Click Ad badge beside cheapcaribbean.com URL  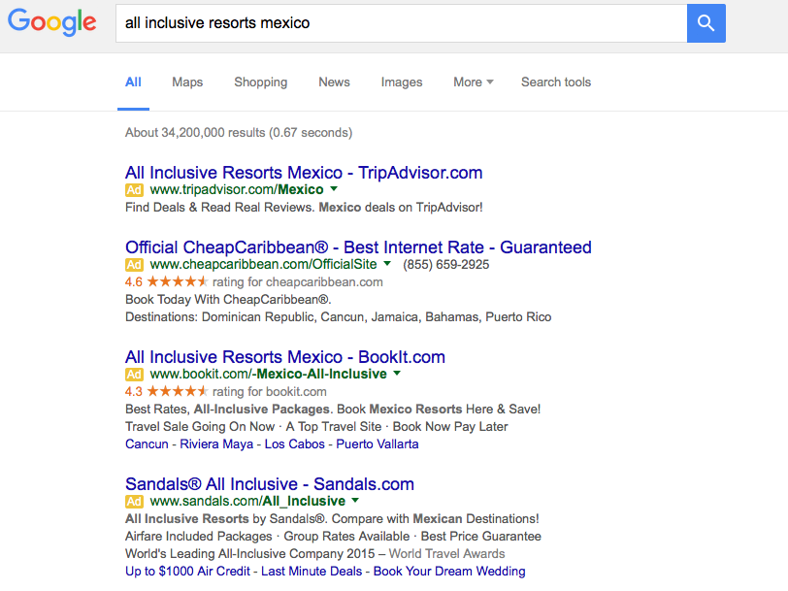(134, 265)
